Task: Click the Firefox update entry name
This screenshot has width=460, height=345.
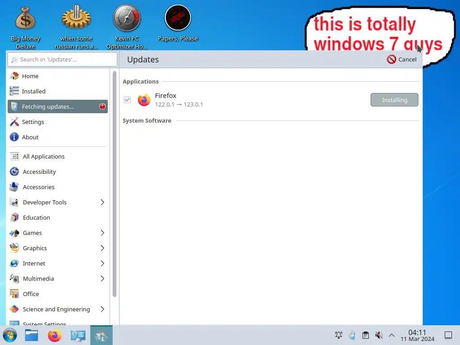Action: click(165, 96)
